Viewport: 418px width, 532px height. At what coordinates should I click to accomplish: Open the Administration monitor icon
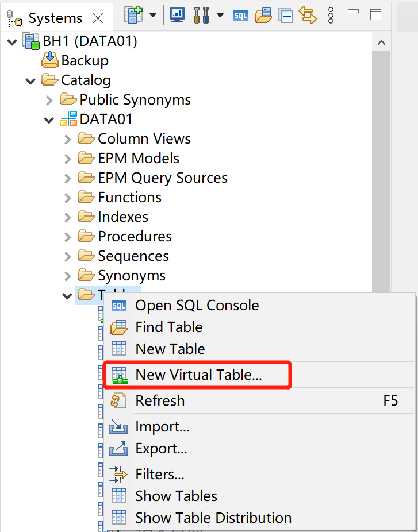point(177,14)
